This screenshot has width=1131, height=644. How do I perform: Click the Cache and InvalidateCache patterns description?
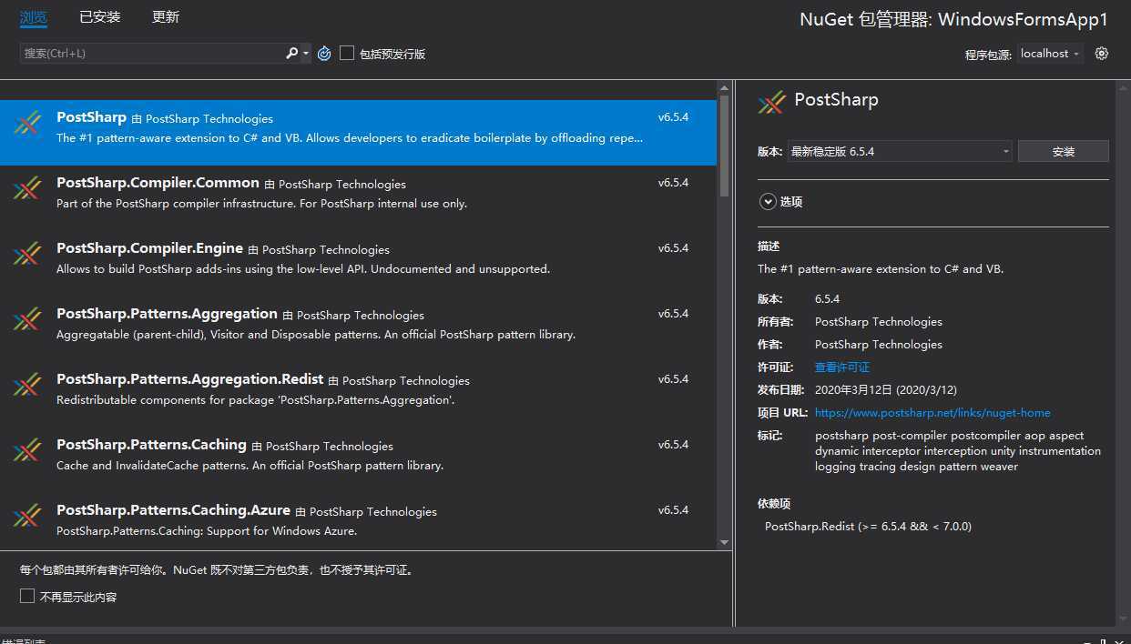[250, 466]
